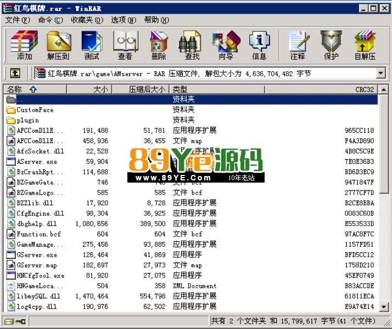
Task: Click the XML Document type cell
Action: (x=194, y=286)
